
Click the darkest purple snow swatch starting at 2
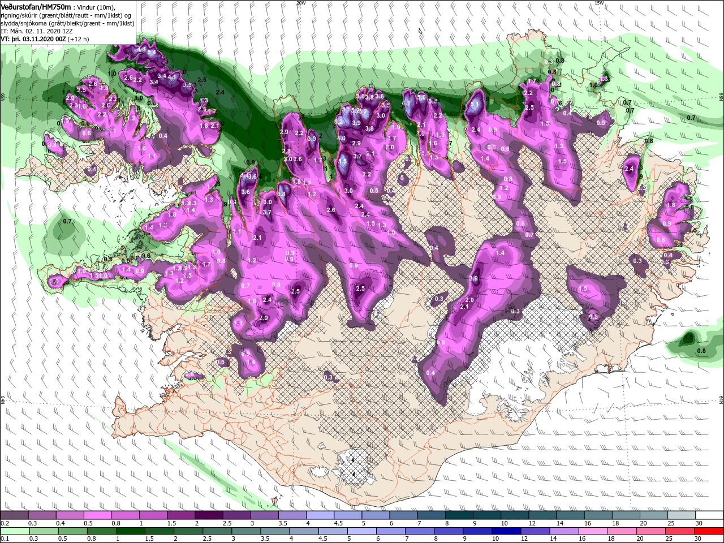pos(208,515)
